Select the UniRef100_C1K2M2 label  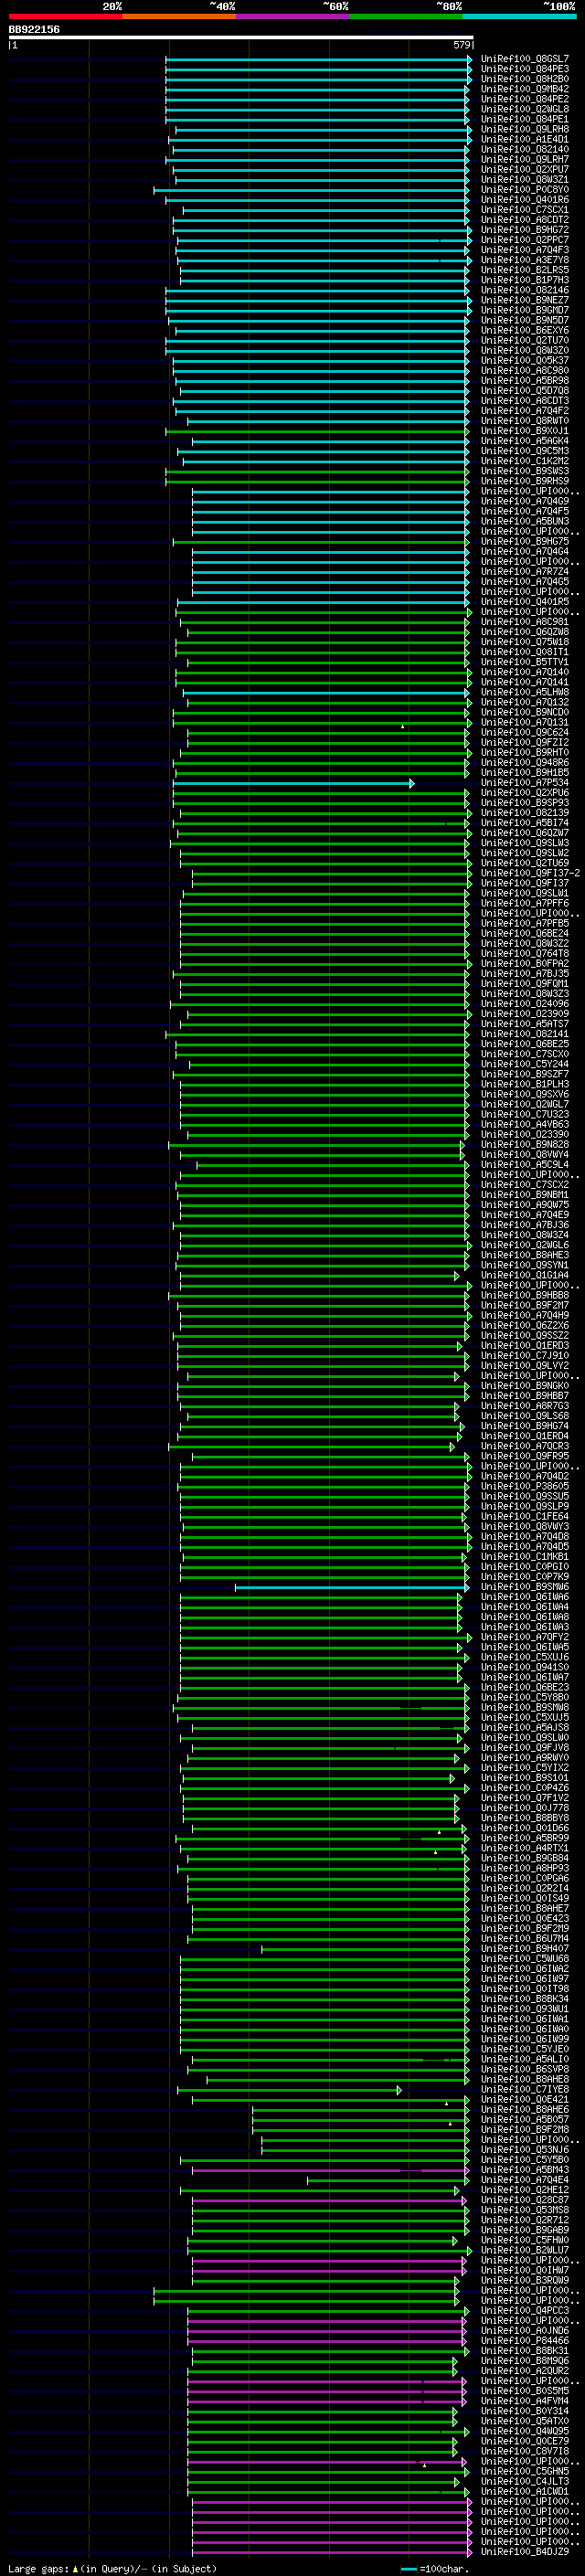point(525,461)
